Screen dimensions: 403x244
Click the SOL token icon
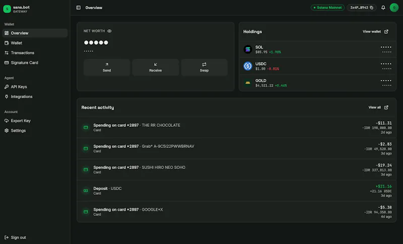(x=248, y=49)
